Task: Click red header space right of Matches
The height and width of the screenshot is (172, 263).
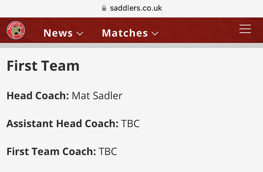Action: click(198, 30)
